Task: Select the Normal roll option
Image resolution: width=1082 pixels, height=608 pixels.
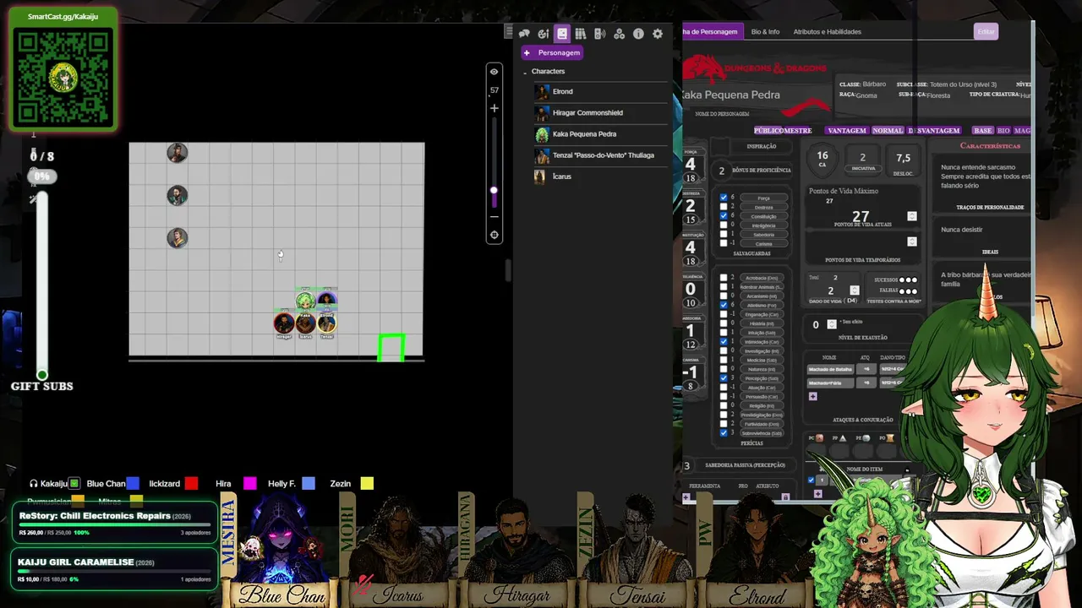Action: pos(888,131)
